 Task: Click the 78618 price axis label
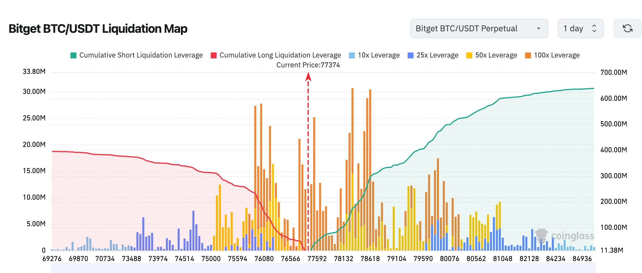tap(370, 259)
